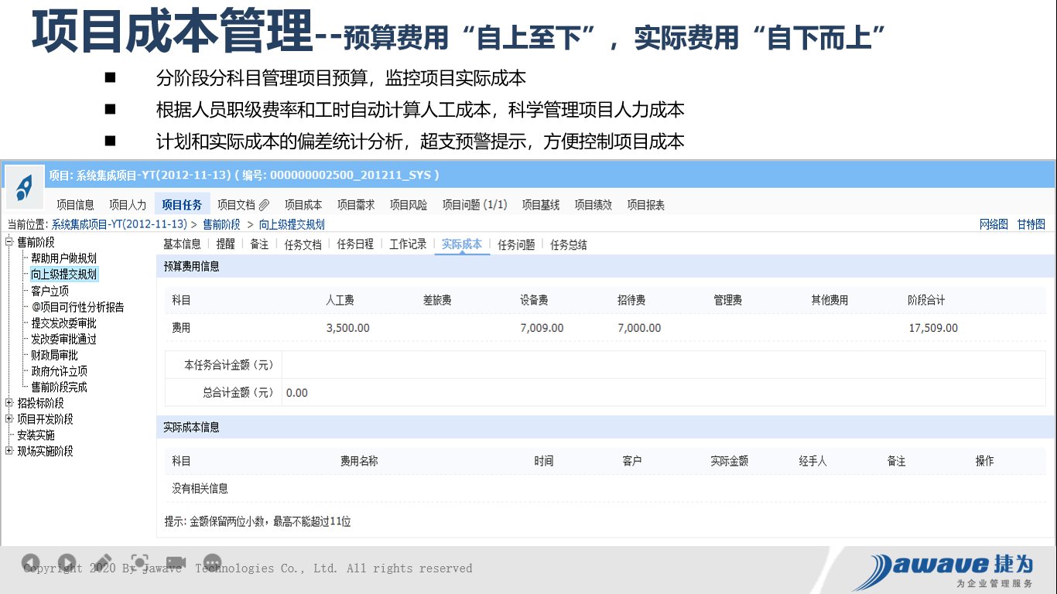
Task: Select 客户立项 task in the tree
Action: click(50, 291)
